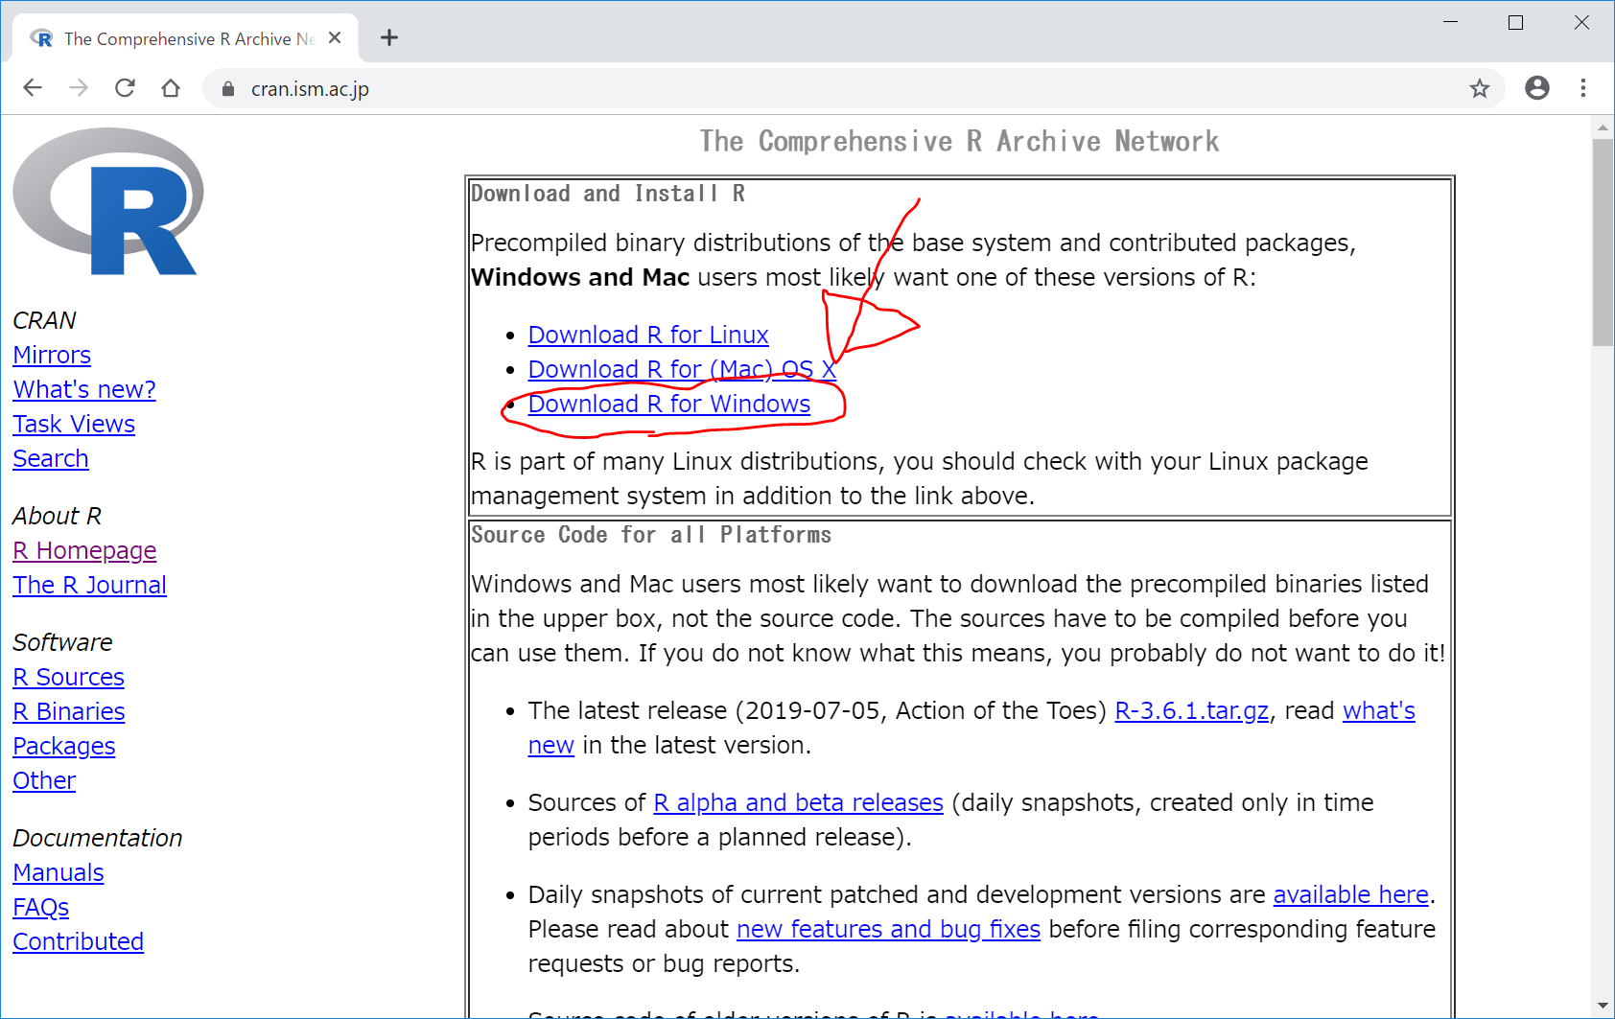Open the R Binaries link
This screenshot has width=1615, height=1019.
(69, 711)
